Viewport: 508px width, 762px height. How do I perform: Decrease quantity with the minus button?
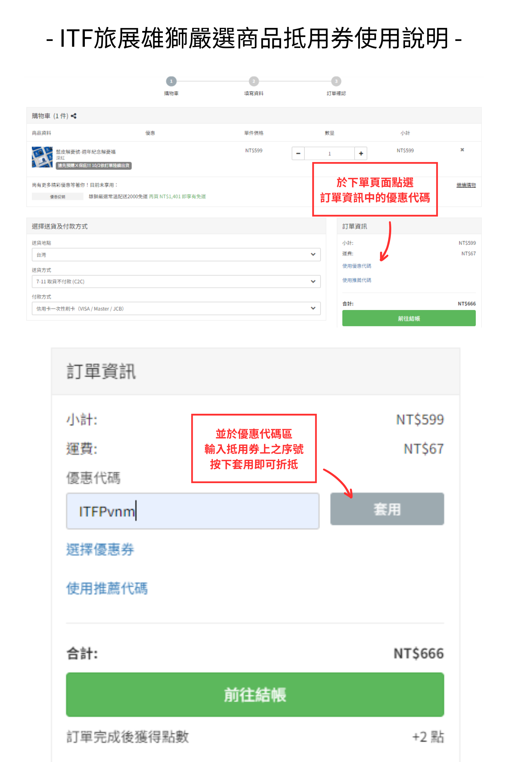pyautogui.click(x=298, y=154)
